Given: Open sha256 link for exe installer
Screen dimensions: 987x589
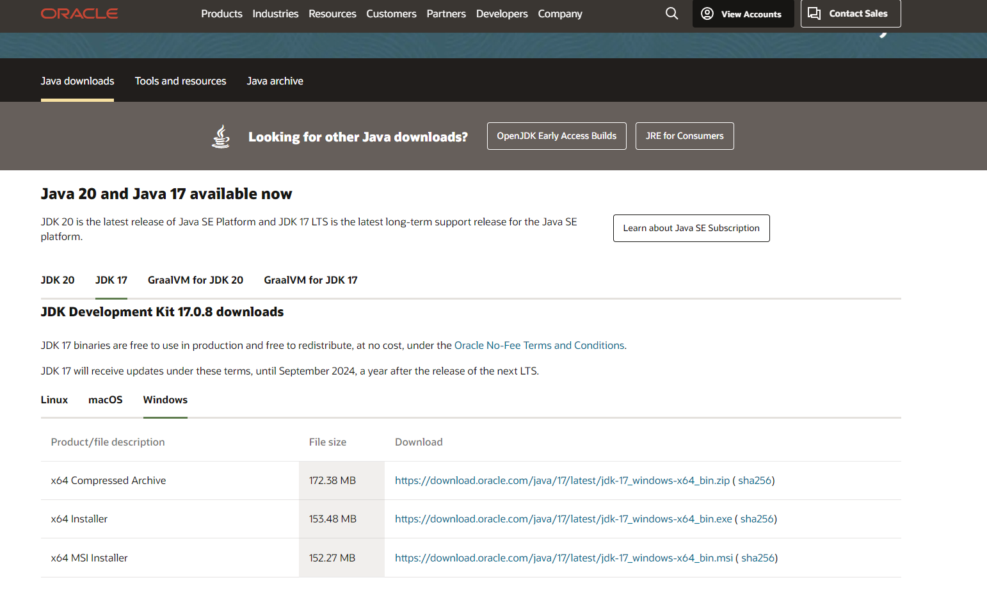Looking at the screenshot, I should 757,519.
